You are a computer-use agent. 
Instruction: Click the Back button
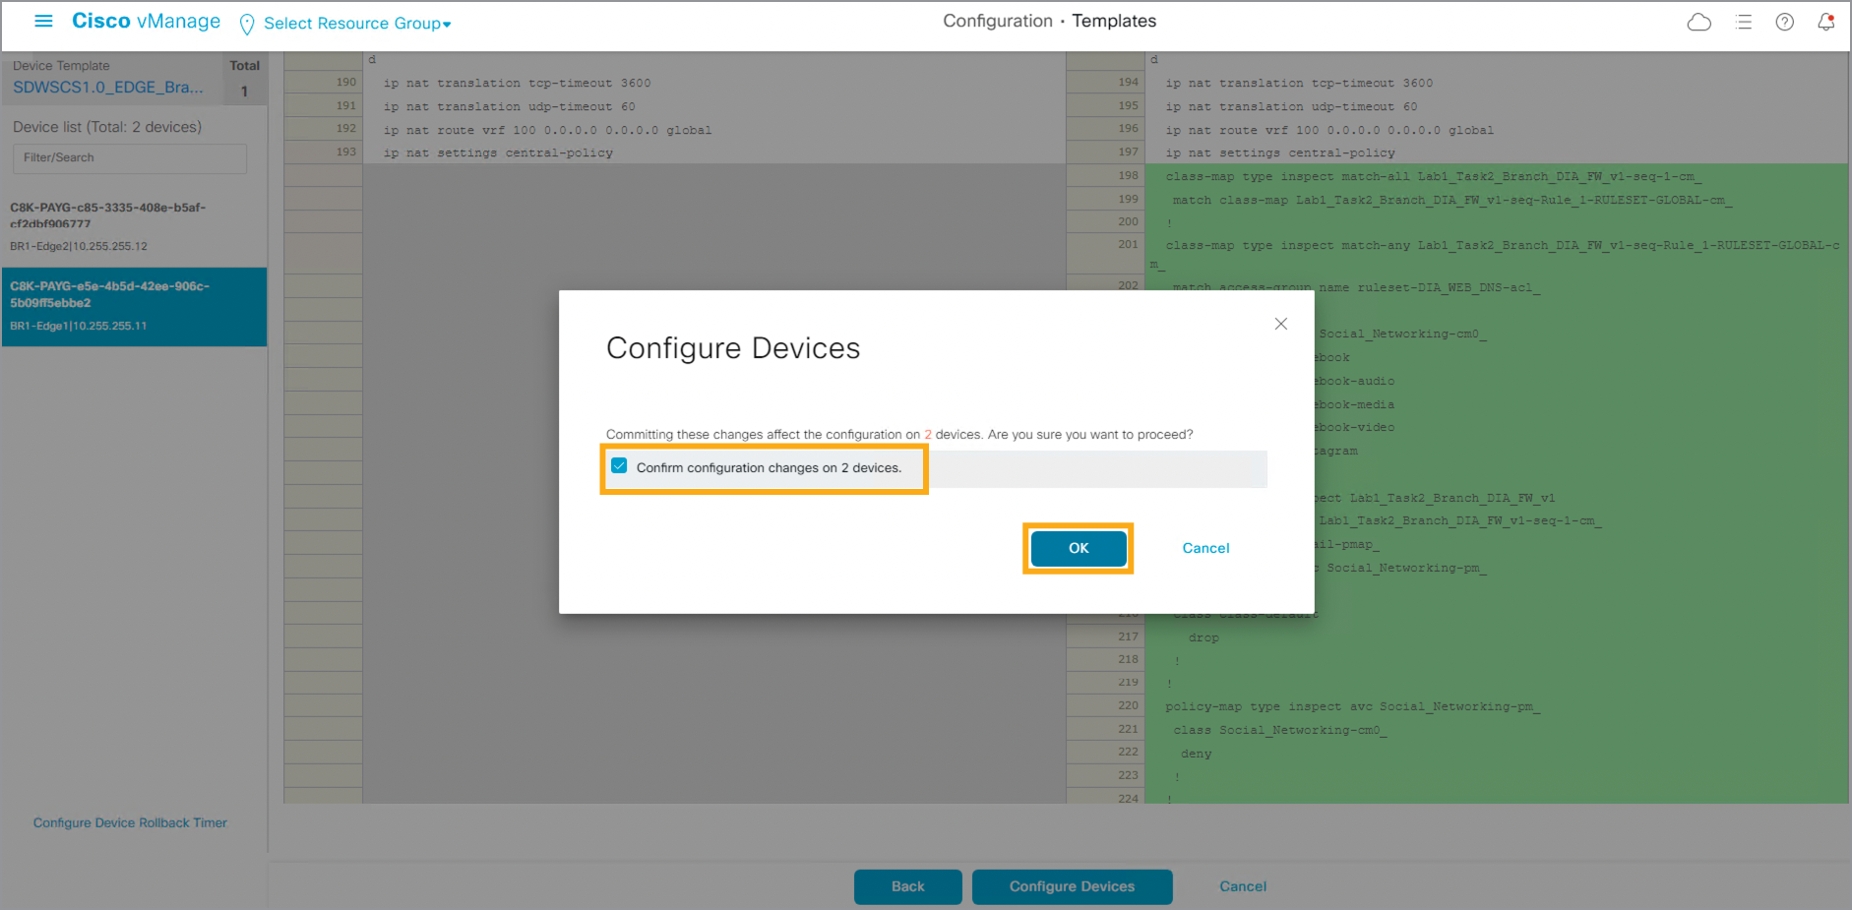[x=907, y=886]
